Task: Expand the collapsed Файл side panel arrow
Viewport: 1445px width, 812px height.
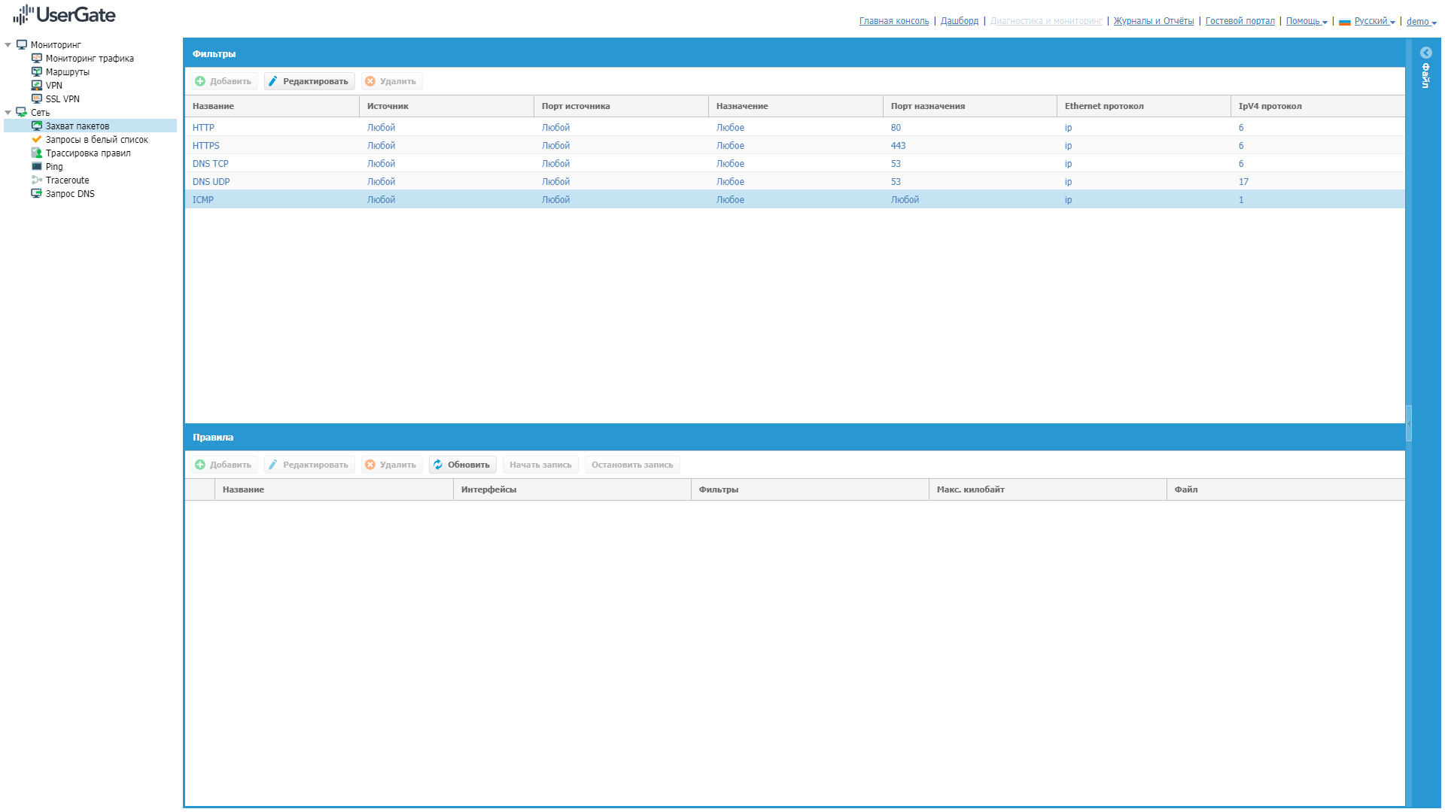Action: pyautogui.click(x=1425, y=53)
